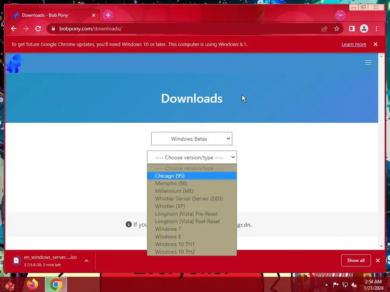The image size is (390, 292).
Task: Select Windows 8 option
Action: click(x=192, y=236)
